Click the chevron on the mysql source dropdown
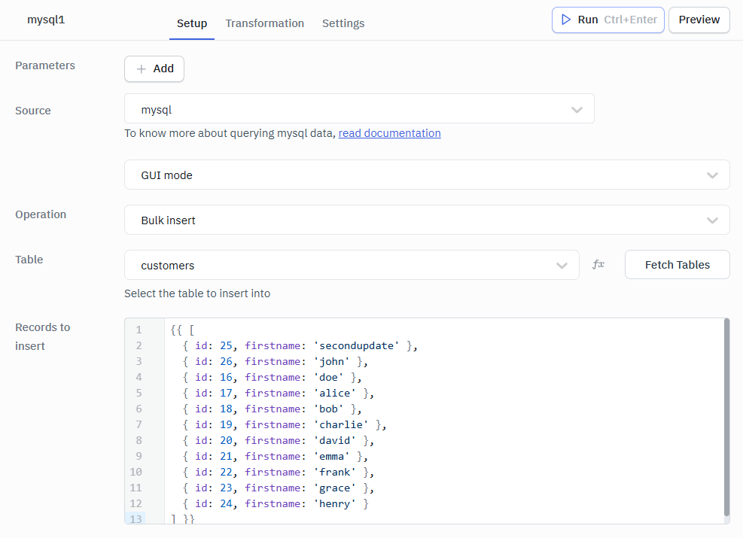 pyautogui.click(x=577, y=108)
